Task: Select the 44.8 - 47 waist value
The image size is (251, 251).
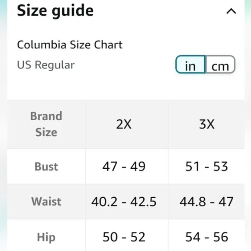Action: click(206, 202)
